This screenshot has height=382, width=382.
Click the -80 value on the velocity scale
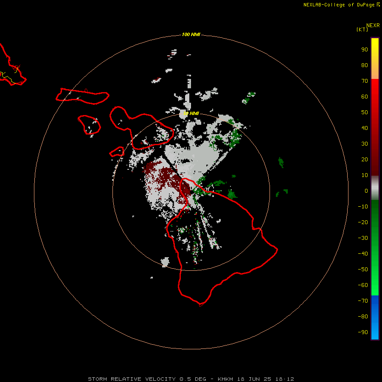click(x=363, y=317)
